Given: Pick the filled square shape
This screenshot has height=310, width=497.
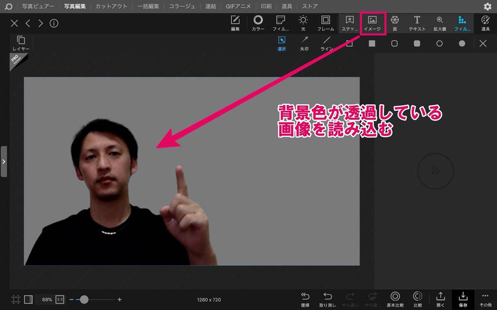Looking at the screenshot, I should (372, 43).
